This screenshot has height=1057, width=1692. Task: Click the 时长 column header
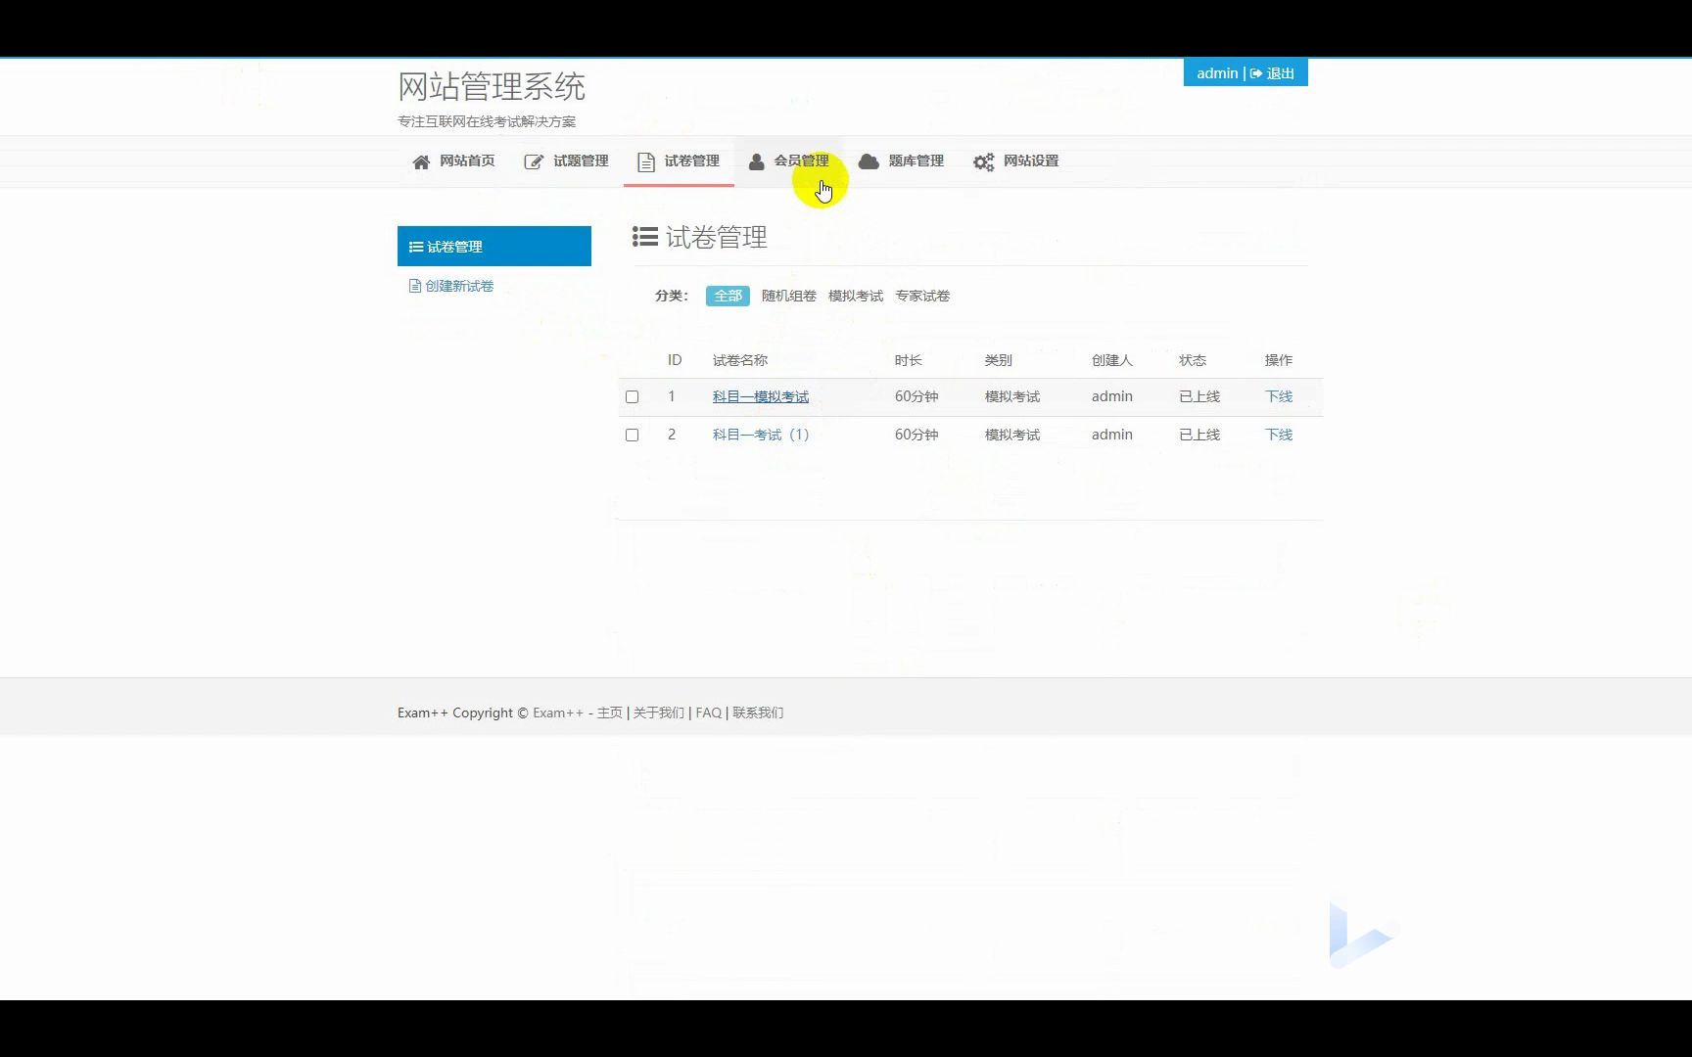coord(908,360)
